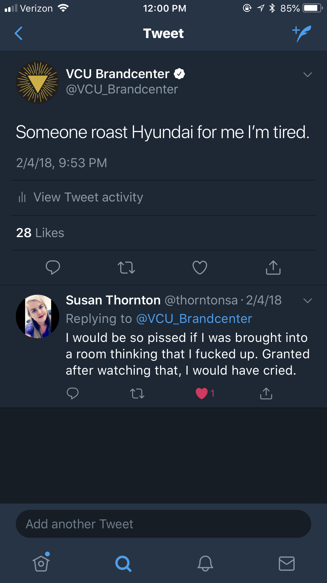The image size is (327, 583).
Task: Reply to Susan Thornton's tweet
Action: 73,393
